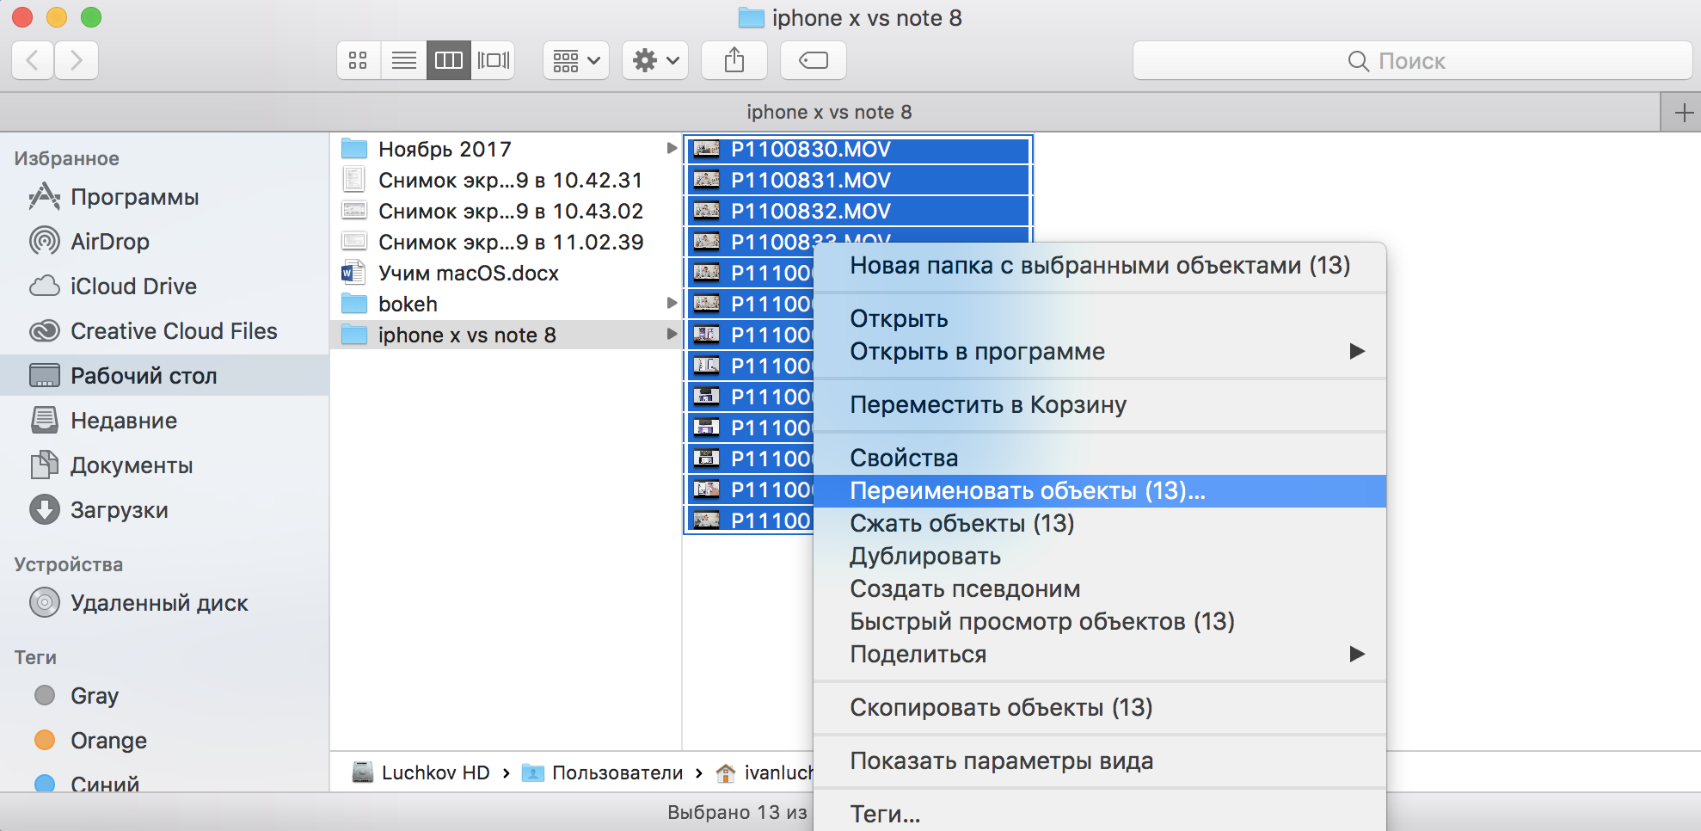
Task: Expand Открыть в программе submenu
Action: point(1100,352)
